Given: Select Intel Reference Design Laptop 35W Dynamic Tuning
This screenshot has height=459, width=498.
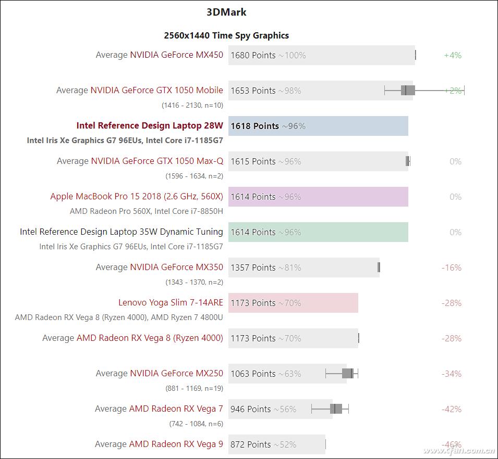Looking at the screenshot, I should [x=122, y=232].
